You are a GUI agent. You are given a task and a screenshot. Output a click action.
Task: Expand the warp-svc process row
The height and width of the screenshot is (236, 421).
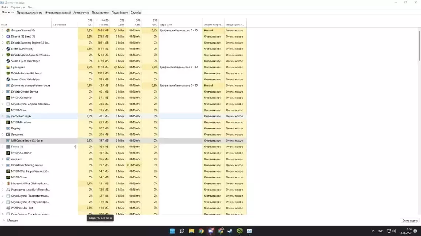[x=3, y=159]
